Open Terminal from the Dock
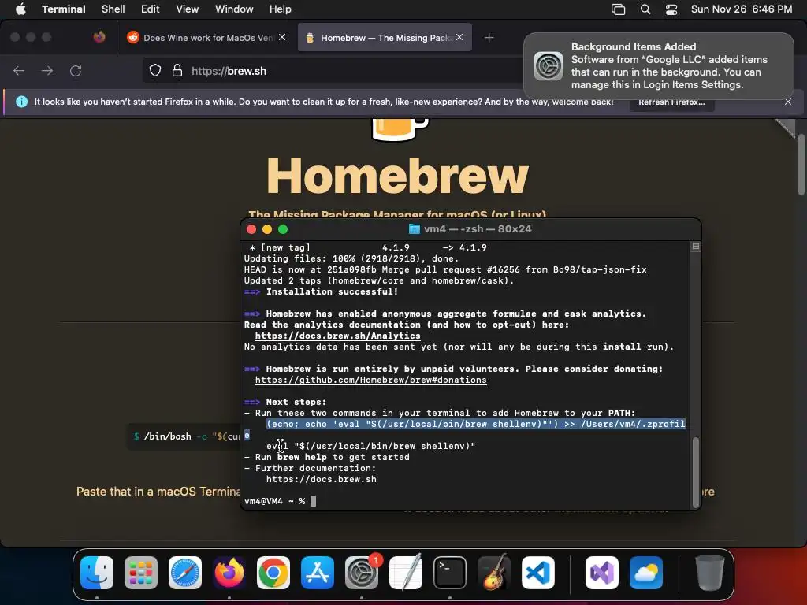Viewport: 807px width, 605px height. point(450,572)
